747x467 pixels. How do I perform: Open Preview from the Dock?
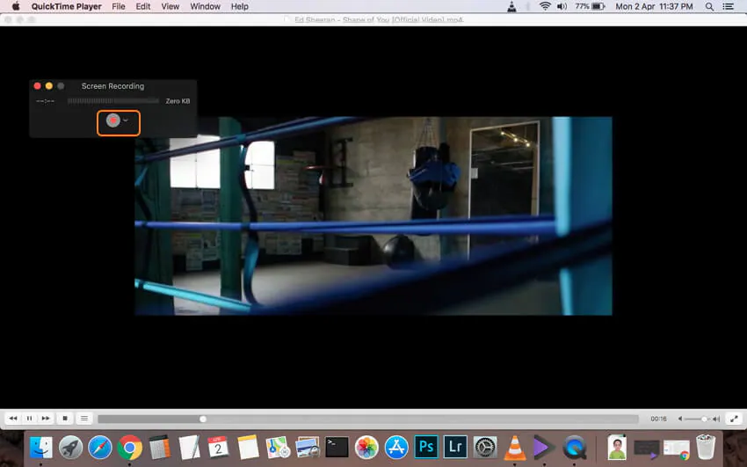pyautogui.click(x=308, y=448)
